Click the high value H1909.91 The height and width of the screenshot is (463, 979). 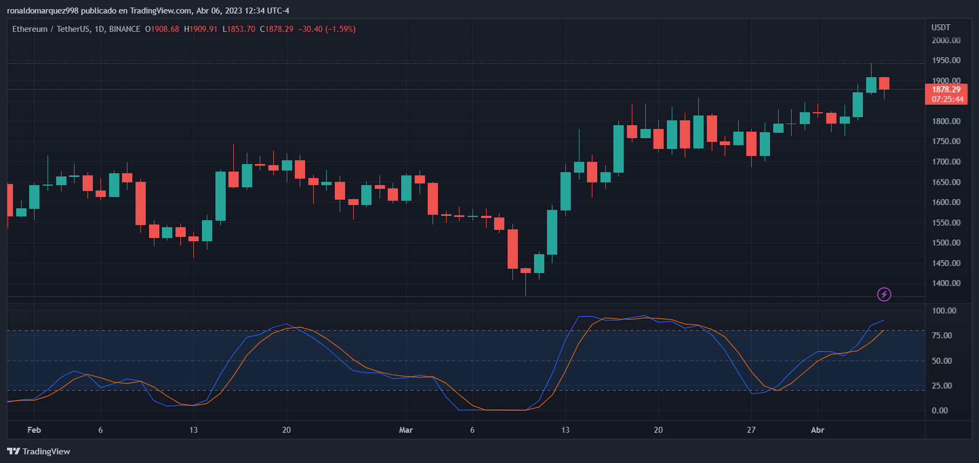coord(200,29)
